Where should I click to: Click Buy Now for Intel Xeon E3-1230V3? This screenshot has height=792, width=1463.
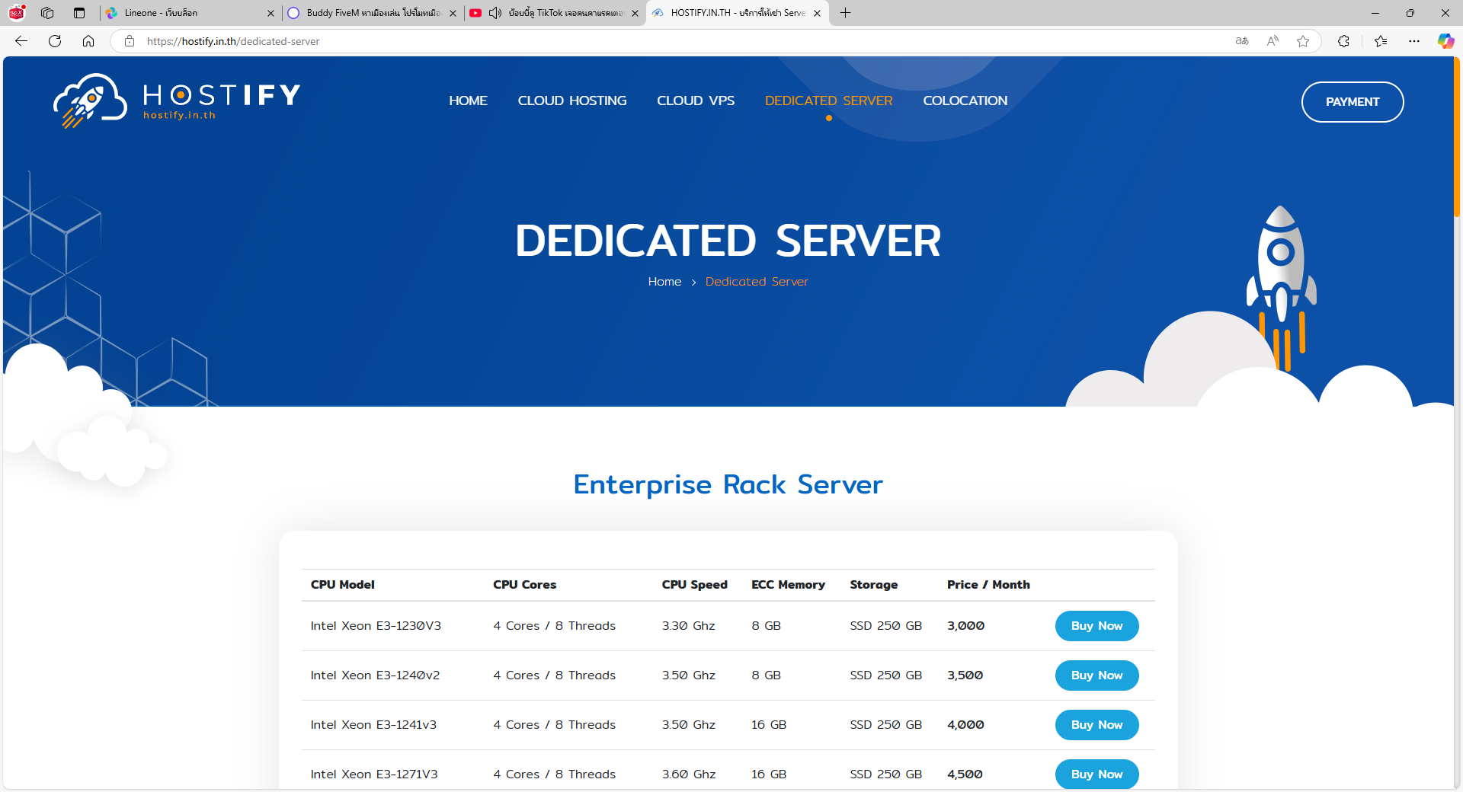1096,626
